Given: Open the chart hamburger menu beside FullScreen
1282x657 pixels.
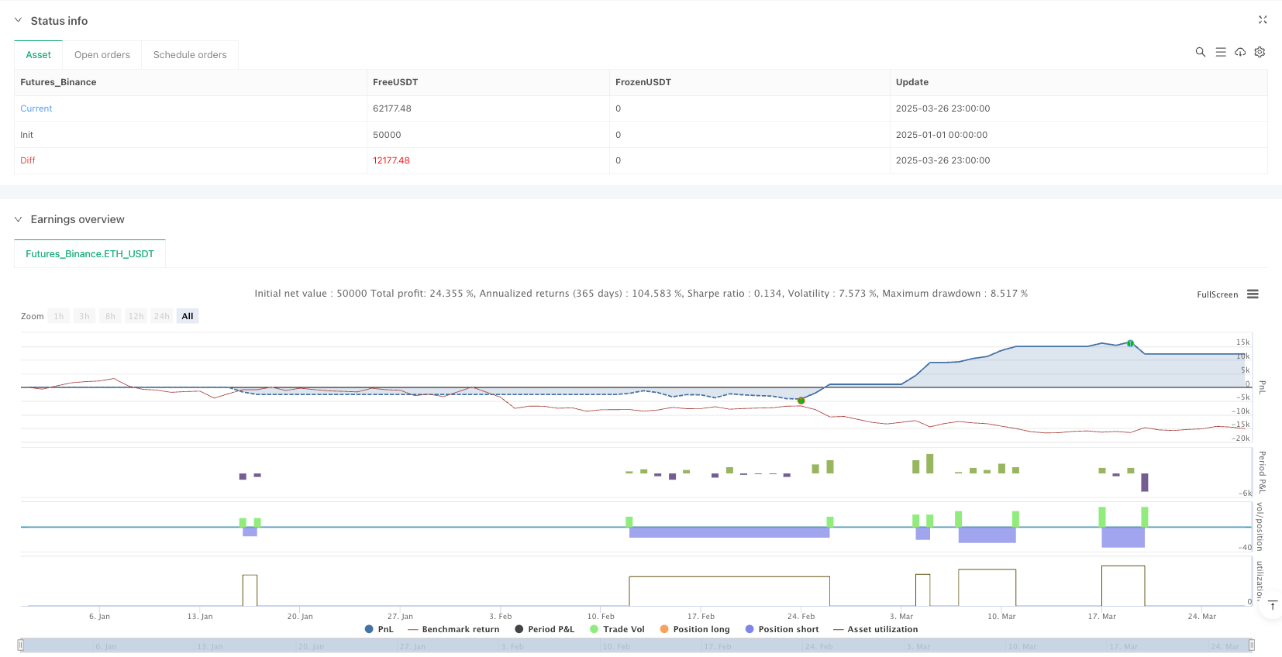Looking at the screenshot, I should pyautogui.click(x=1253, y=294).
